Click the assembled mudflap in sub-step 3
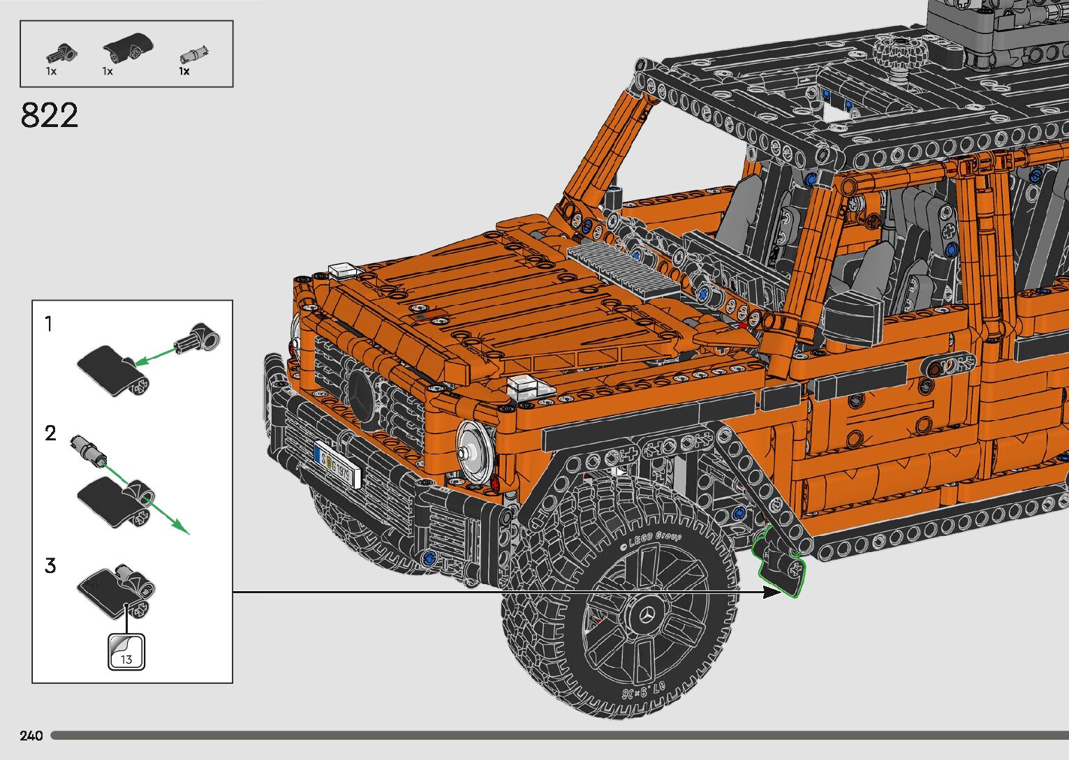The image size is (1069, 760). pyautogui.click(x=117, y=590)
